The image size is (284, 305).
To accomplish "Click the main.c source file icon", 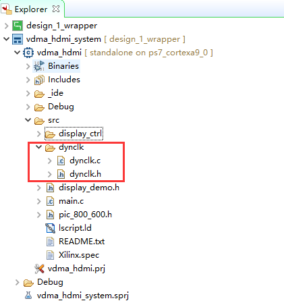I will coord(50,201).
